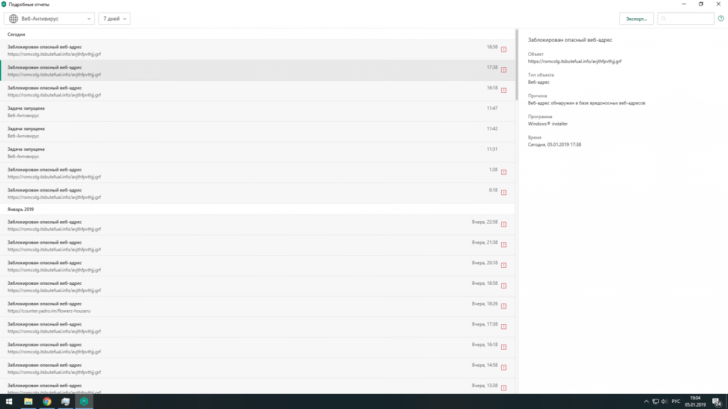
Task: Click the Kaspersky icon in the taskbar
Action: 84,401
